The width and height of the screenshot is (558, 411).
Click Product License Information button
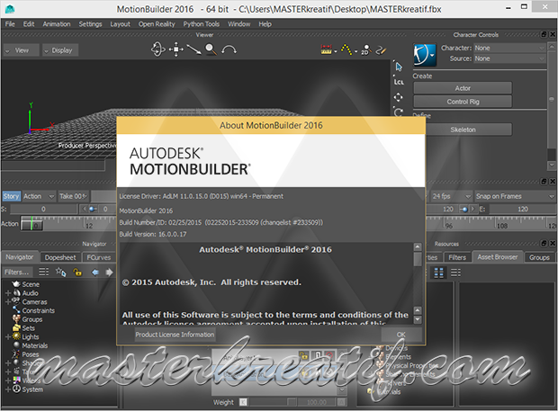click(x=175, y=335)
